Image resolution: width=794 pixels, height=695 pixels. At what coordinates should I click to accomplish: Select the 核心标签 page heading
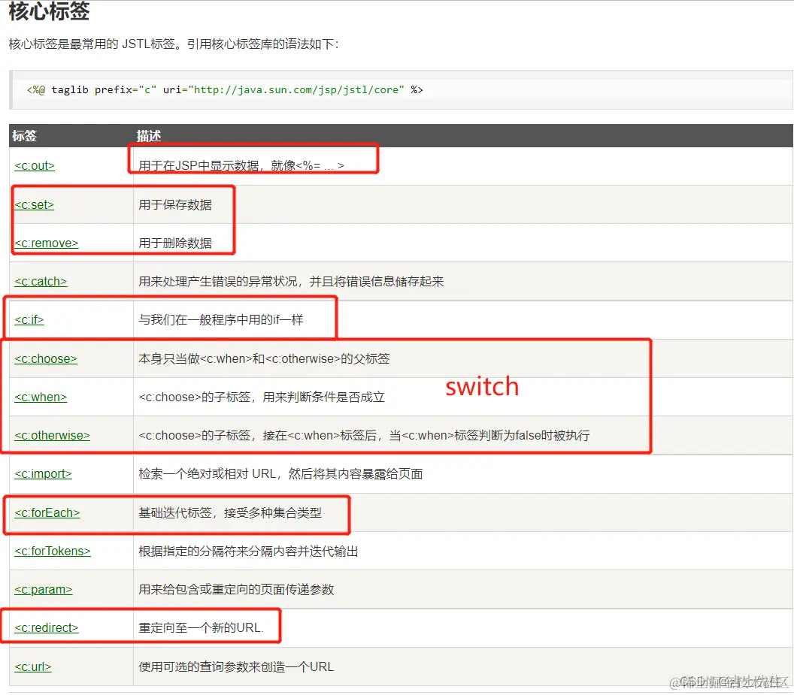pyautogui.click(x=49, y=12)
